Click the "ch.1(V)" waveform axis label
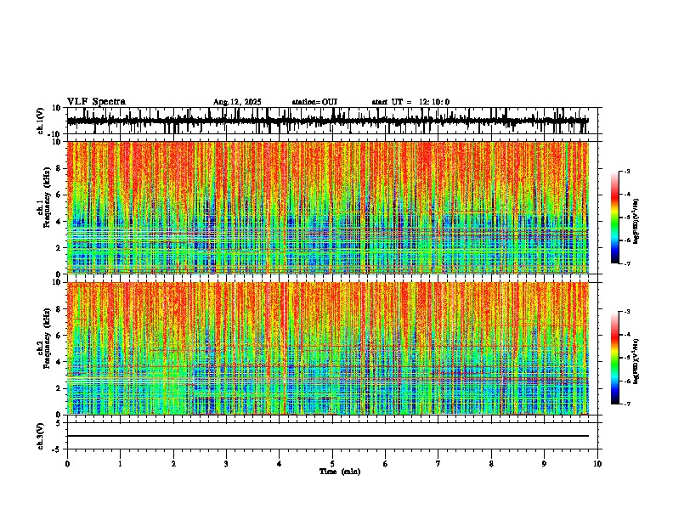 click(x=41, y=121)
